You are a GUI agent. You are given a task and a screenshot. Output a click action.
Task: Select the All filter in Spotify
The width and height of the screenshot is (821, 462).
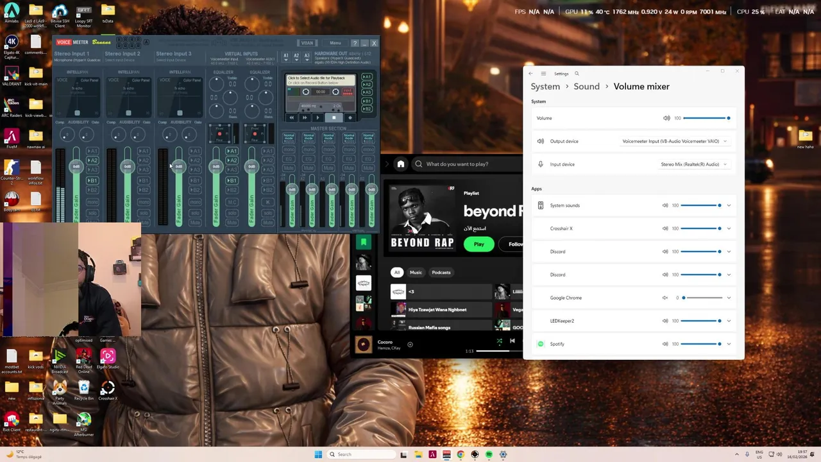point(397,272)
